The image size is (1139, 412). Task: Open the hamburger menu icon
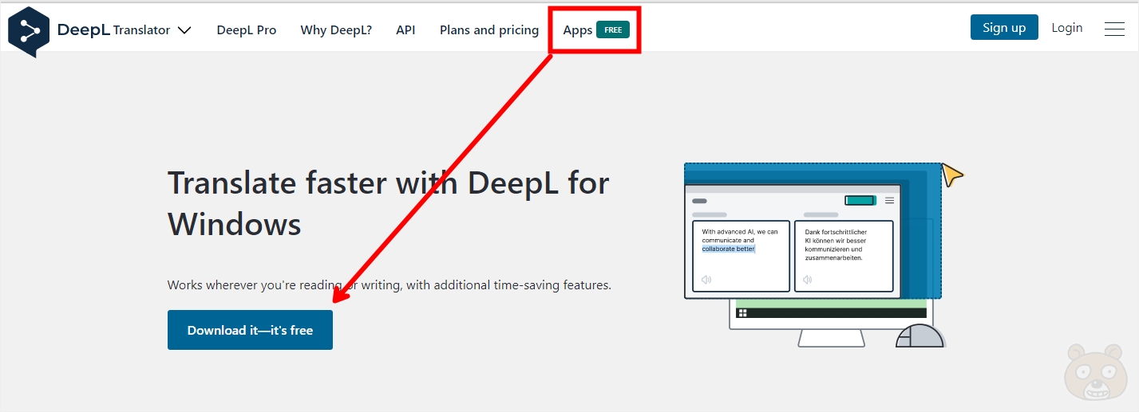click(1114, 29)
